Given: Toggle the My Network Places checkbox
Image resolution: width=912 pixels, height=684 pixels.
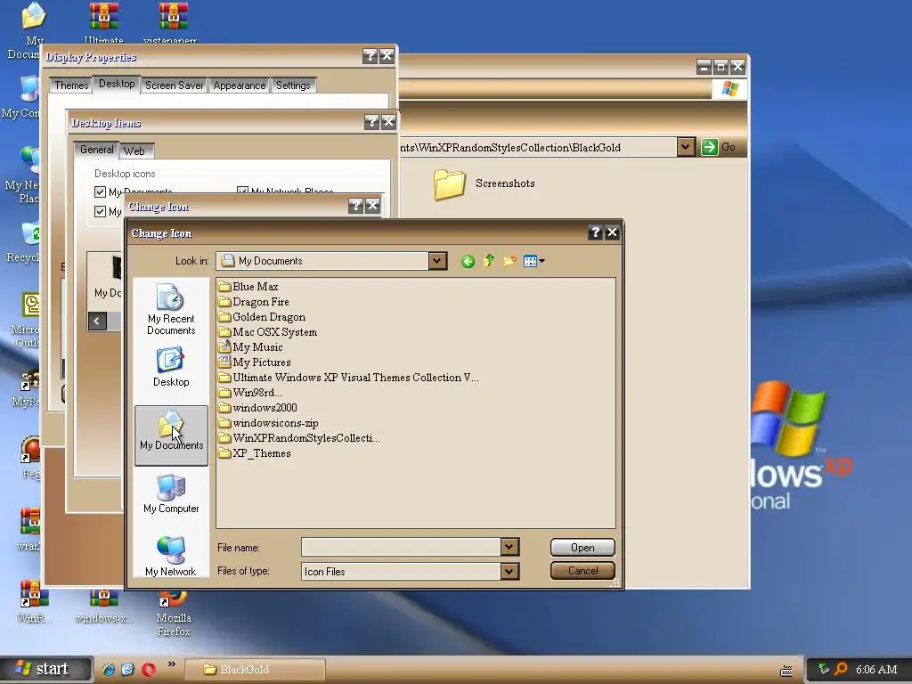Looking at the screenshot, I should coord(242,191).
